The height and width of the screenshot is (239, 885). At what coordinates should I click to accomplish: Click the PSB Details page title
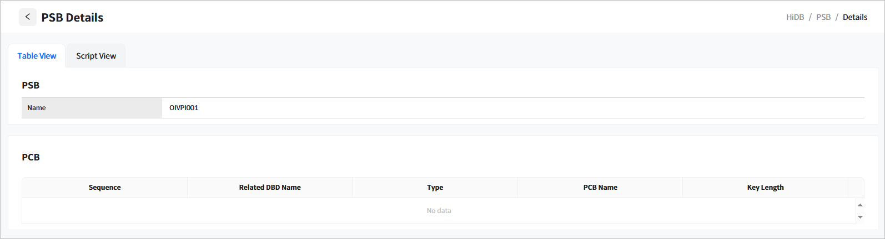[72, 18]
